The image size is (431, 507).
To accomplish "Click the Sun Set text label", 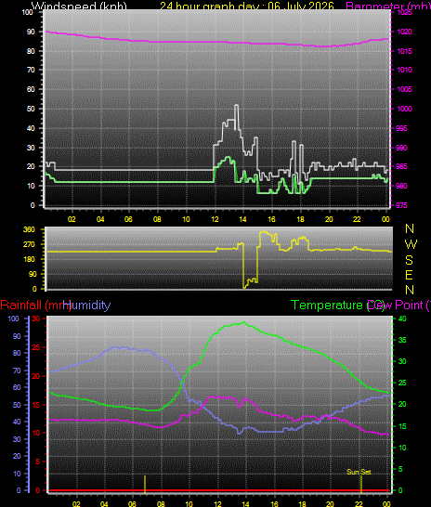I will coord(359,472).
